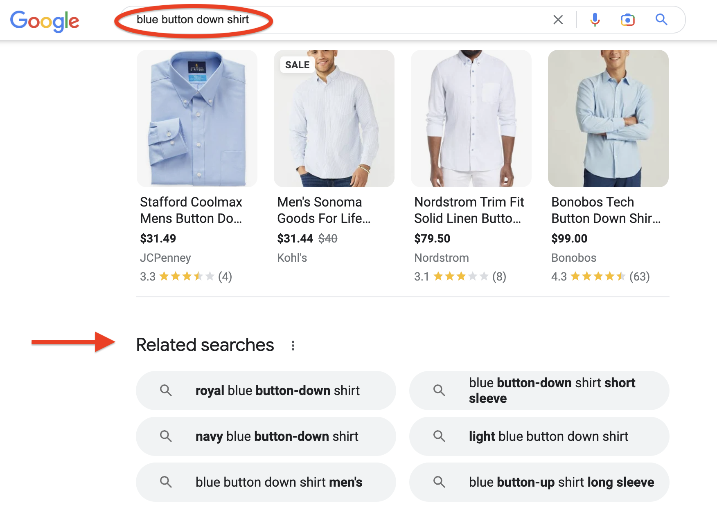Open Nordstrom Trim Fit Solid Linen title
This screenshot has height=521, width=717.
pyautogui.click(x=469, y=210)
